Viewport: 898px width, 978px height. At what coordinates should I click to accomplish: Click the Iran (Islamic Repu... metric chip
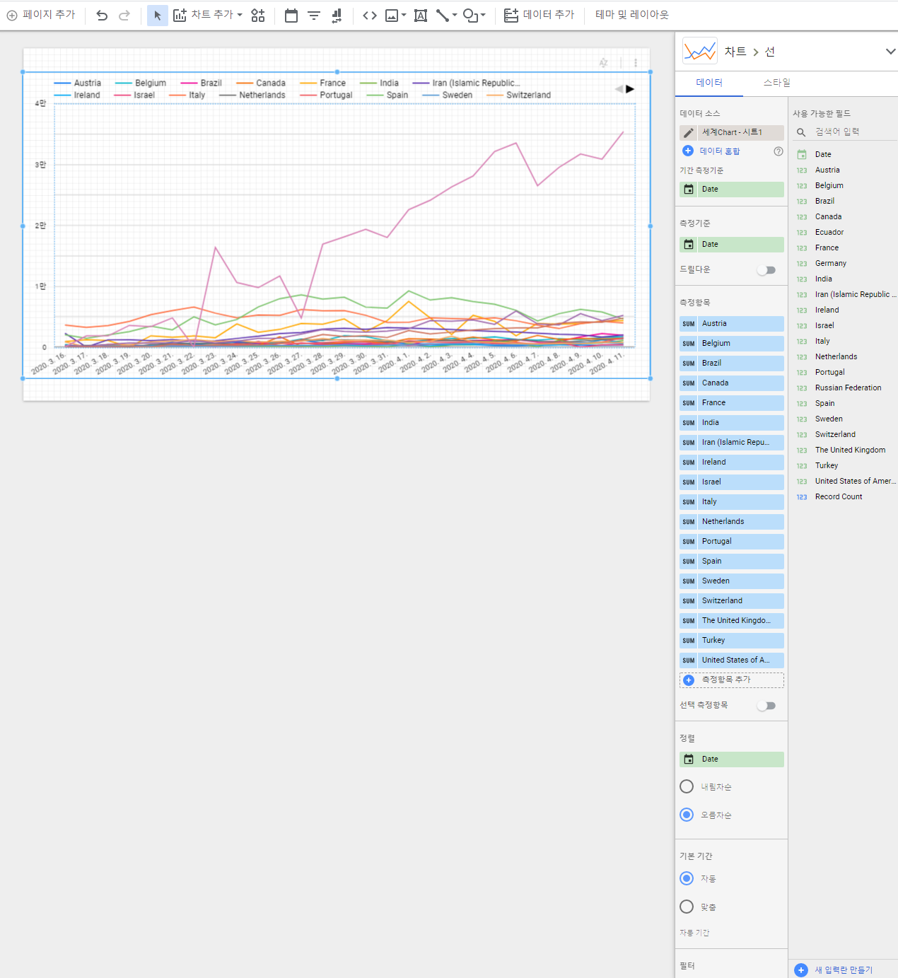coord(732,443)
